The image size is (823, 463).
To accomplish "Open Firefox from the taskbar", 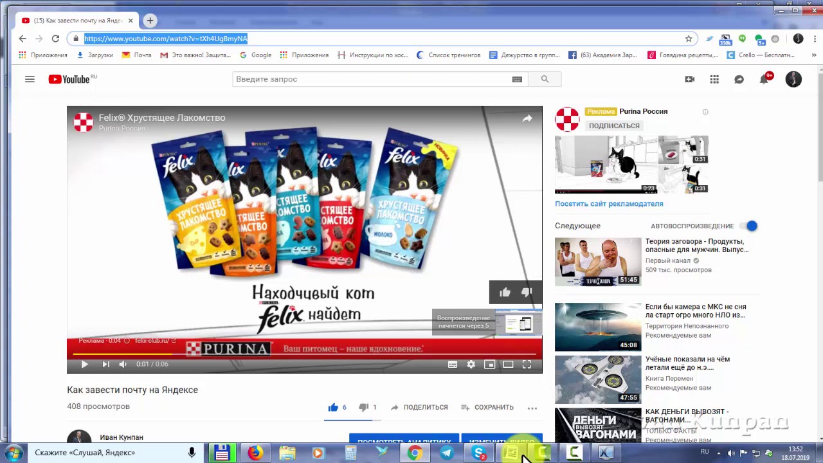I will click(x=255, y=453).
